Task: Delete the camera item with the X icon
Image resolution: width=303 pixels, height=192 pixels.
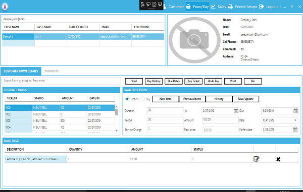Action: (x=278, y=159)
